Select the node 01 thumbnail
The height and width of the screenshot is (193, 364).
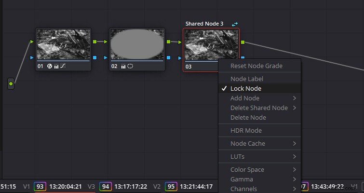point(63,44)
